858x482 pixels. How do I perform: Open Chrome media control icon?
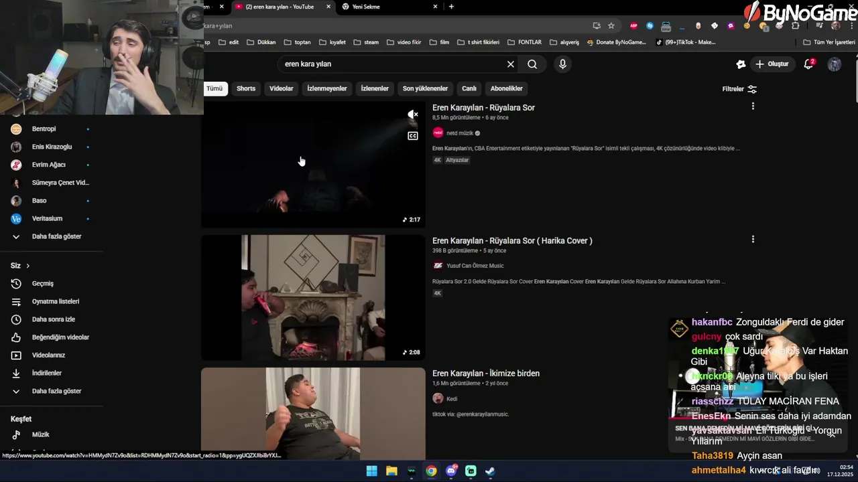click(x=819, y=25)
